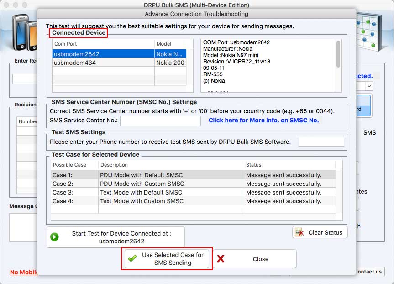394x284 pixels.
Task: Select the usbmodem2642 device row
Action: (x=119, y=54)
